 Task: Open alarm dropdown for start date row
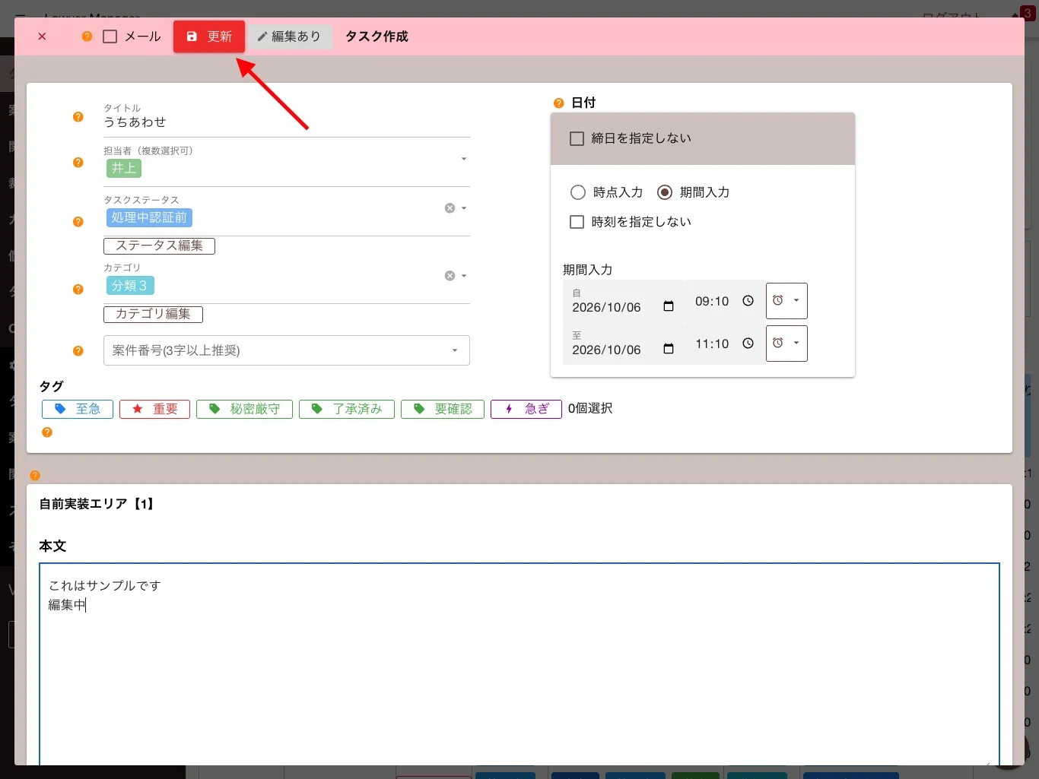[786, 301]
